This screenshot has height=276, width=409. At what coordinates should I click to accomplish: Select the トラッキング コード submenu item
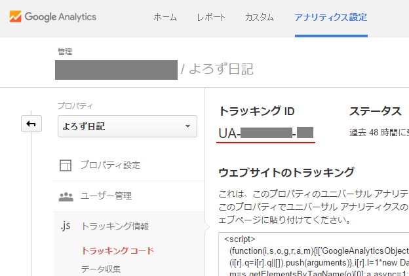coord(118,250)
